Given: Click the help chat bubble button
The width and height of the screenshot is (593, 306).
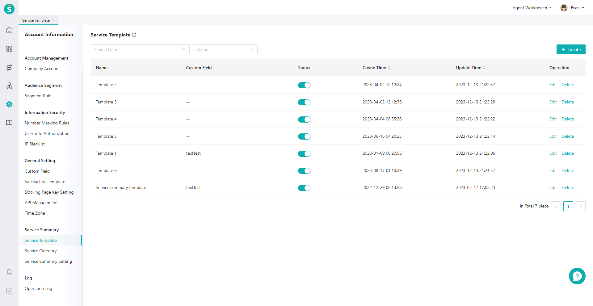Looking at the screenshot, I should pyautogui.click(x=577, y=276).
